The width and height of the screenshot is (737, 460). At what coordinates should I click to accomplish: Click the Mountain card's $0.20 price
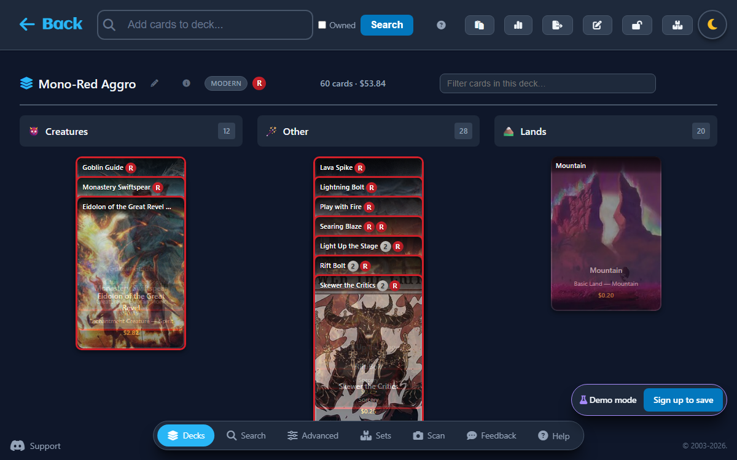pos(606,295)
